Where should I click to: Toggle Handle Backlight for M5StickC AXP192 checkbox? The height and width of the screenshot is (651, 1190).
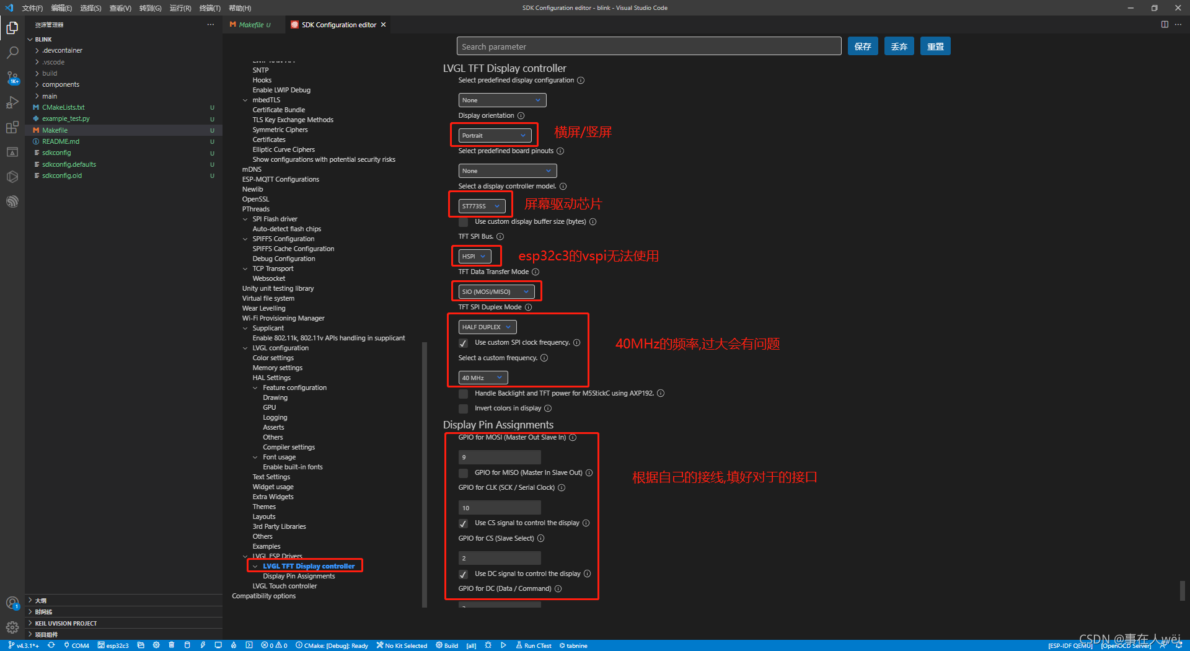coord(463,394)
